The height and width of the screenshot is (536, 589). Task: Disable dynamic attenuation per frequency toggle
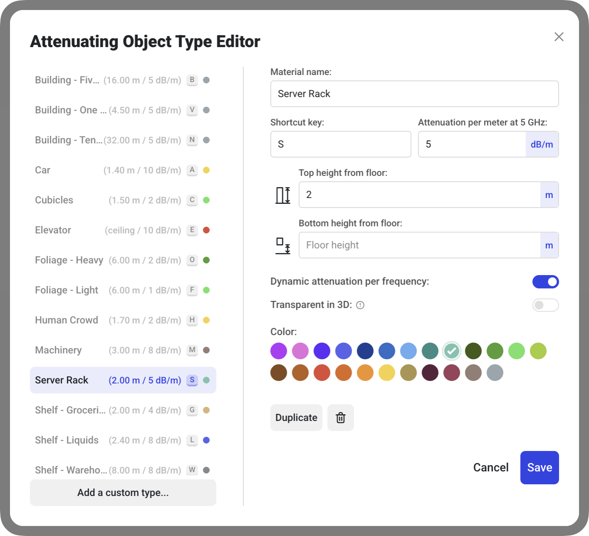tap(545, 282)
